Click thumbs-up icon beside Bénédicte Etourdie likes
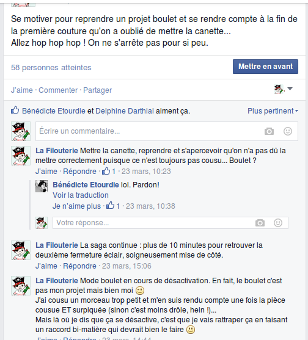This screenshot has height=340, width=308. [x=15, y=110]
